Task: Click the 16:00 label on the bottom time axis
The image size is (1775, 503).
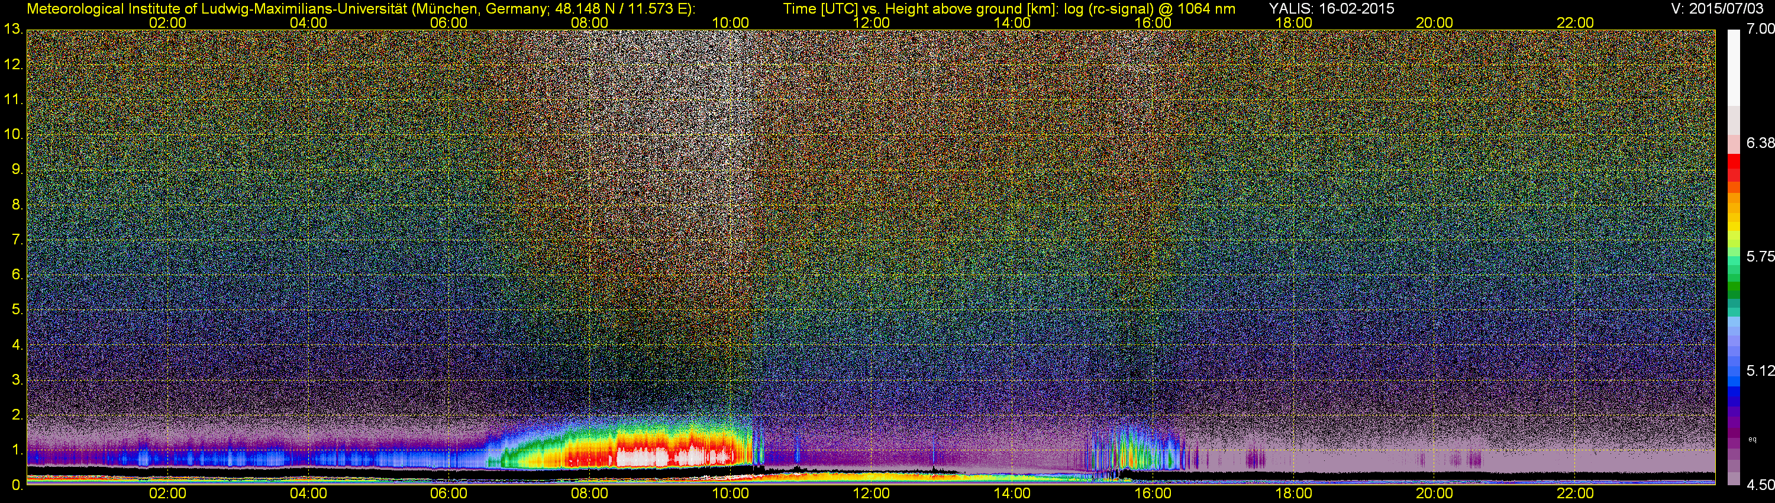Action: [1153, 494]
